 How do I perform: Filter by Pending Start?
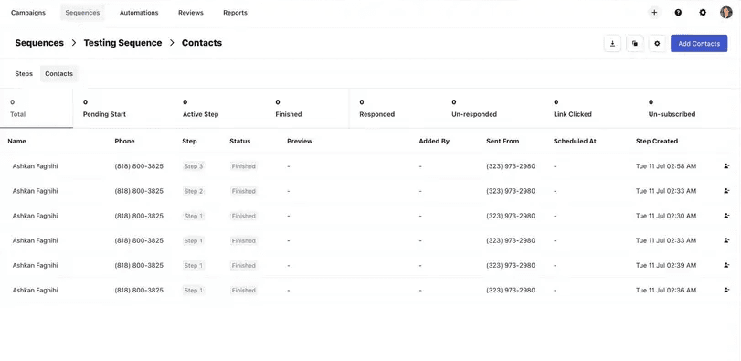point(104,108)
